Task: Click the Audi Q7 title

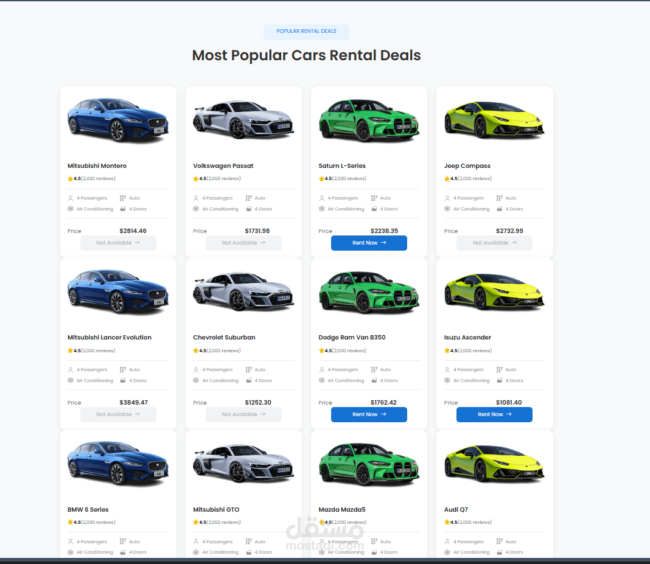Action: (x=456, y=510)
